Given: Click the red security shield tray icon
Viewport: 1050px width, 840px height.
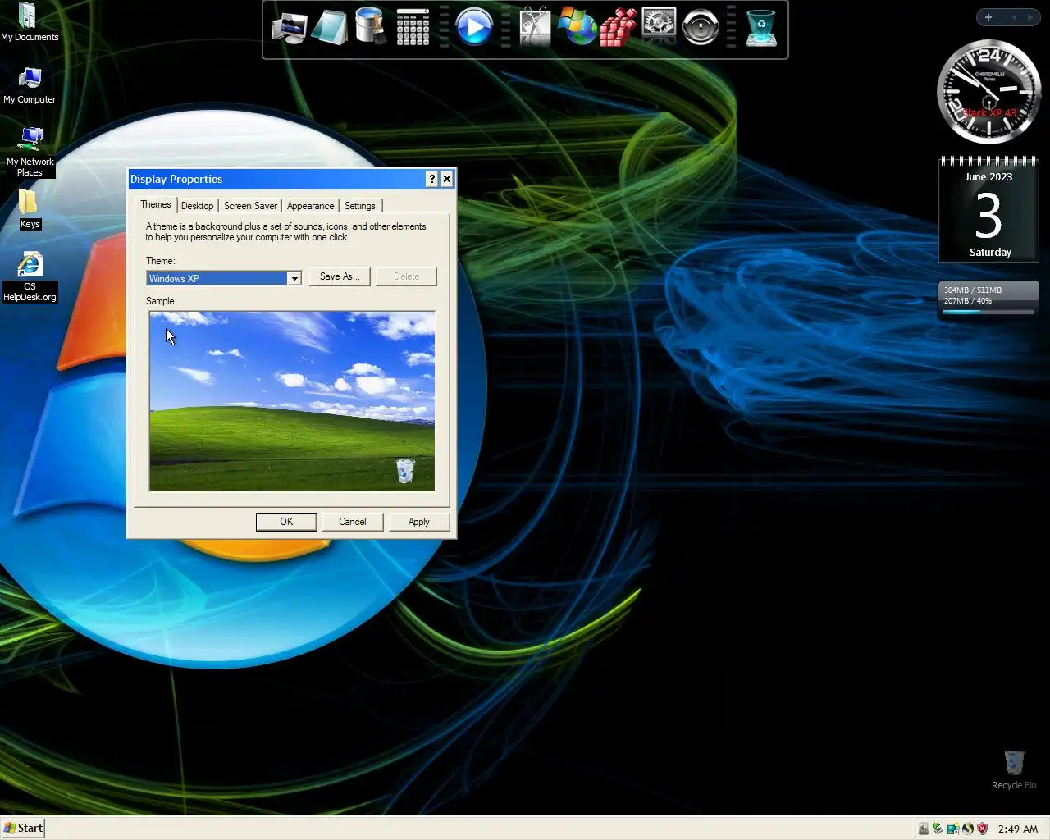Looking at the screenshot, I should click(x=983, y=829).
